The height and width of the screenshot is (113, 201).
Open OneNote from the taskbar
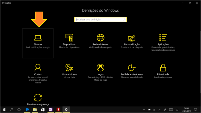(x=51, y=109)
